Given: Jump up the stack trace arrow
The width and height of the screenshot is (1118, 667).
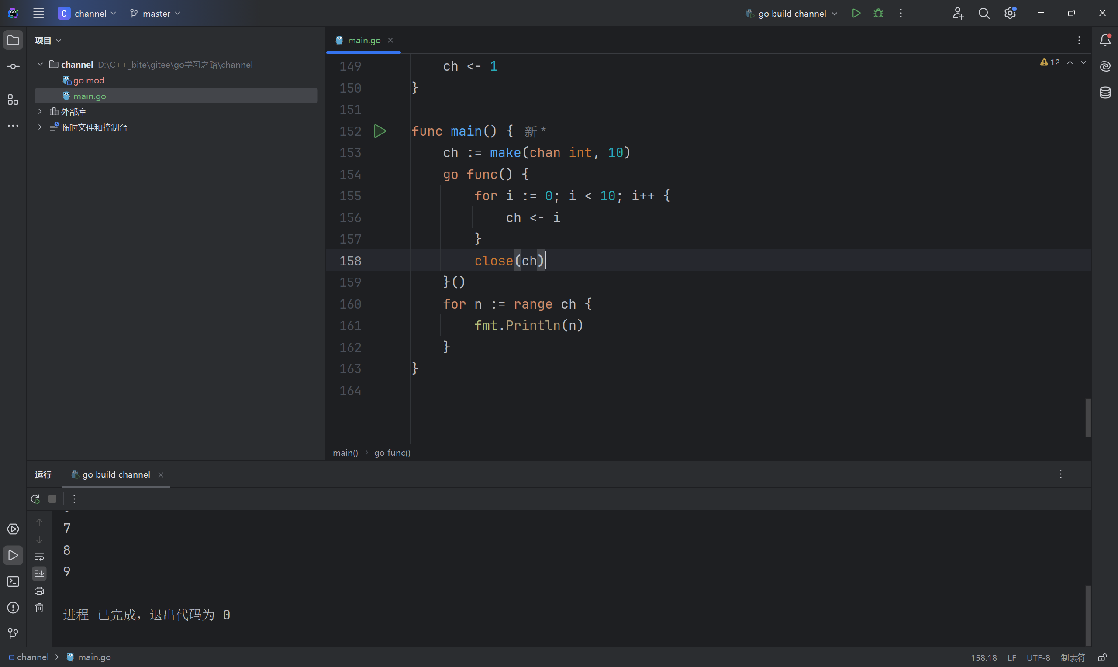Looking at the screenshot, I should click(39, 522).
